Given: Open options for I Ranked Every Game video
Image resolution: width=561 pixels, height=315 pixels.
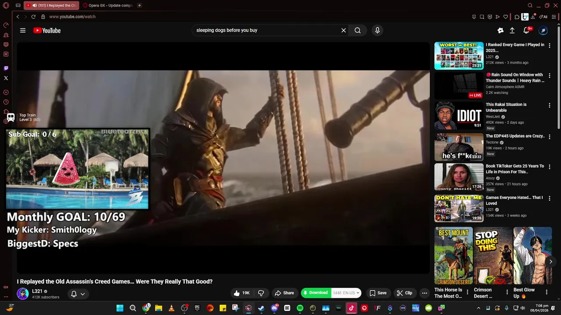Looking at the screenshot, I should coord(550,45).
